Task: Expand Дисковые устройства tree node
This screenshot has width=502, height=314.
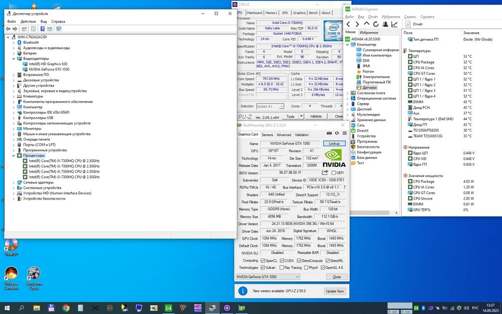Action: pyautogui.click(x=14, y=80)
